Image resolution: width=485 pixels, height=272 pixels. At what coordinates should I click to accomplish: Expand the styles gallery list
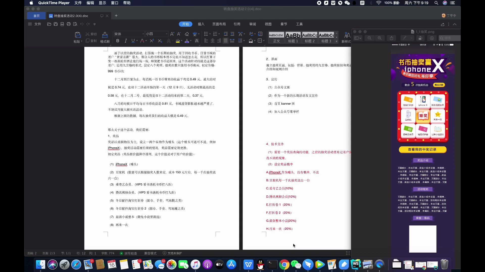point(336,42)
